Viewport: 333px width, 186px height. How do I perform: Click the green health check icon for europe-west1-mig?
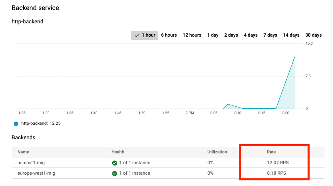pyautogui.click(x=115, y=174)
